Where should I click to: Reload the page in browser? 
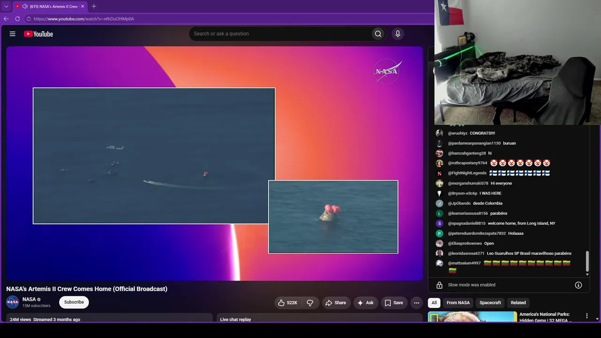(x=17, y=19)
